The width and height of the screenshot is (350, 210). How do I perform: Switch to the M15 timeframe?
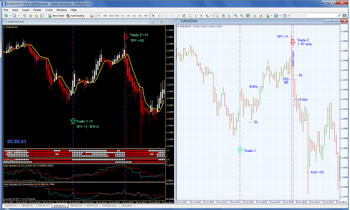pyautogui.click(x=111, y=16)
